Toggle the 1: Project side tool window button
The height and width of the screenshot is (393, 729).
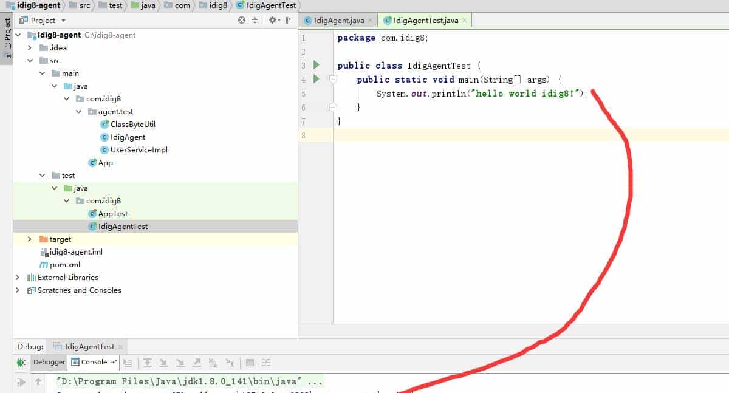coord(7,33)
